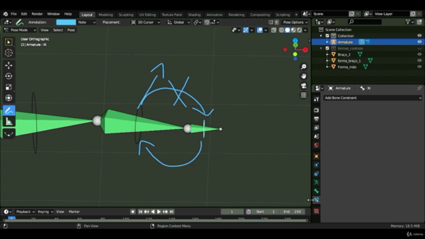Image resolution: width=425 pixels, height=239 pixels.
Task: Open the Playback dropdown in timeline
Action: point(25,212)
